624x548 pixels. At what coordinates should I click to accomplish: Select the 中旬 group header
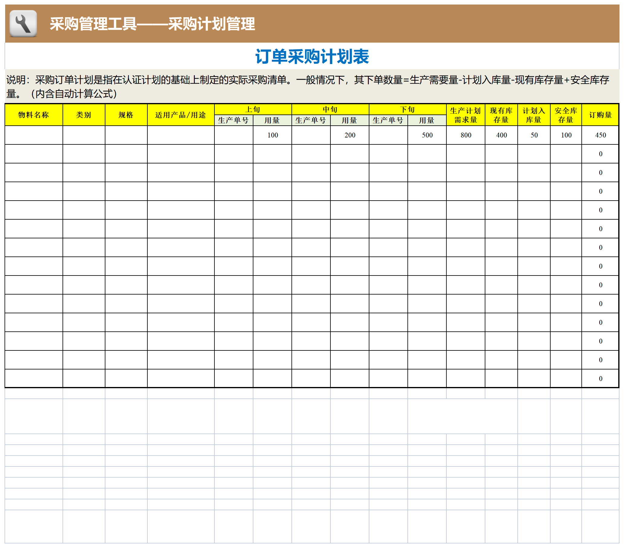330,109
